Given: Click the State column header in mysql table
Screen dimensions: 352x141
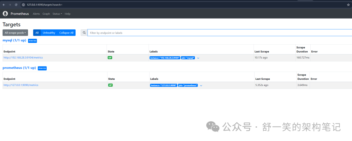Looking at the screenshot, I should [x=111, y=51].
